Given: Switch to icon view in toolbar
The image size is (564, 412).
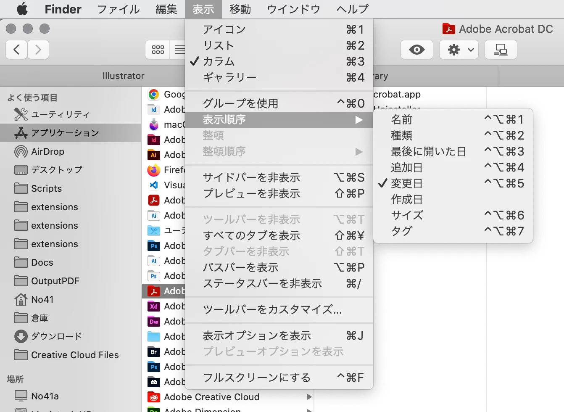Looking at the screenshot, I should [x=158, y=50].
